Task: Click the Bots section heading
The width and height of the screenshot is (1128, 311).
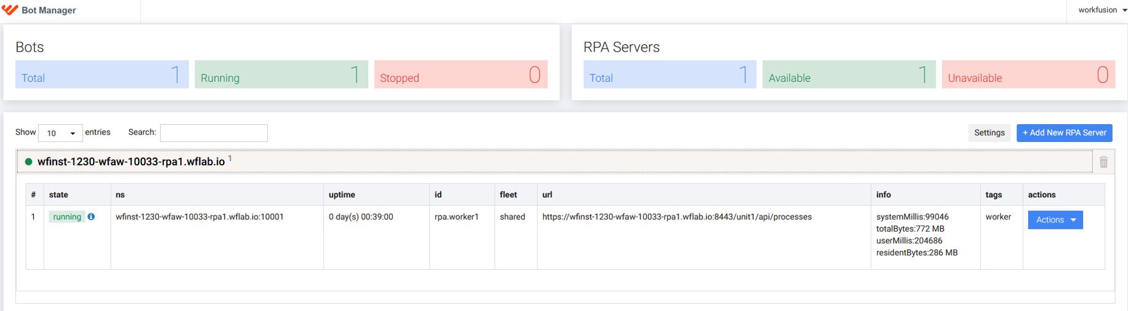Action: (30, 47)
